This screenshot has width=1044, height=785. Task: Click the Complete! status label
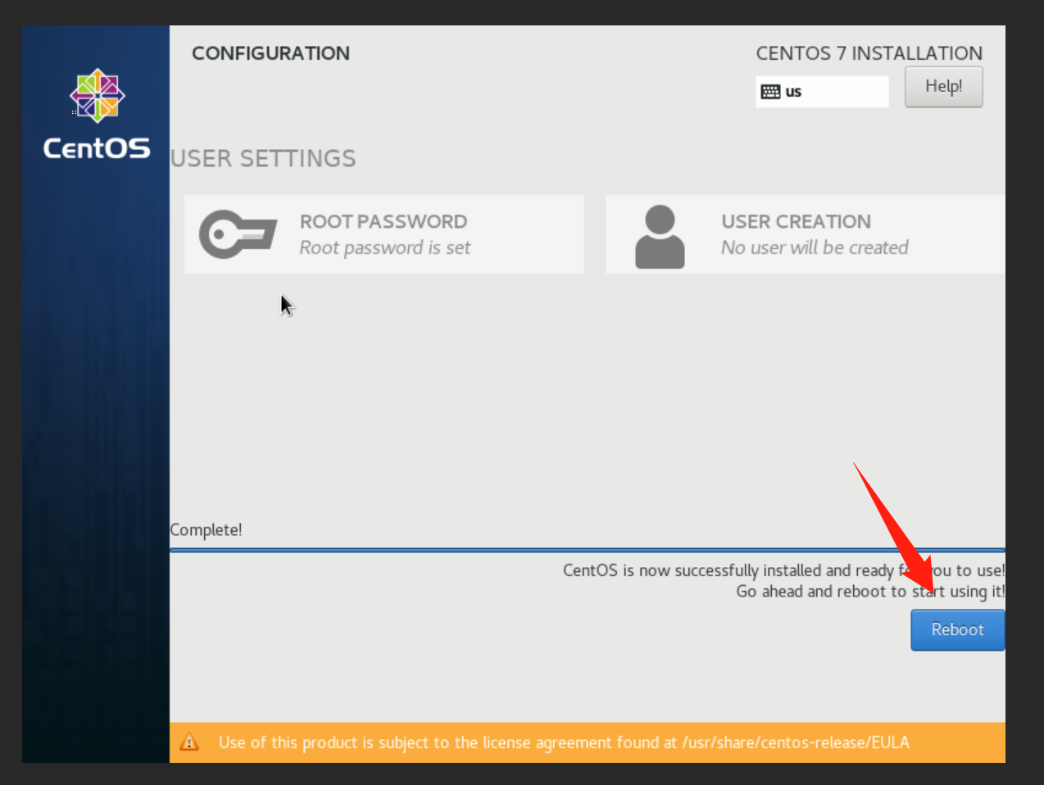tap(207, 530)
